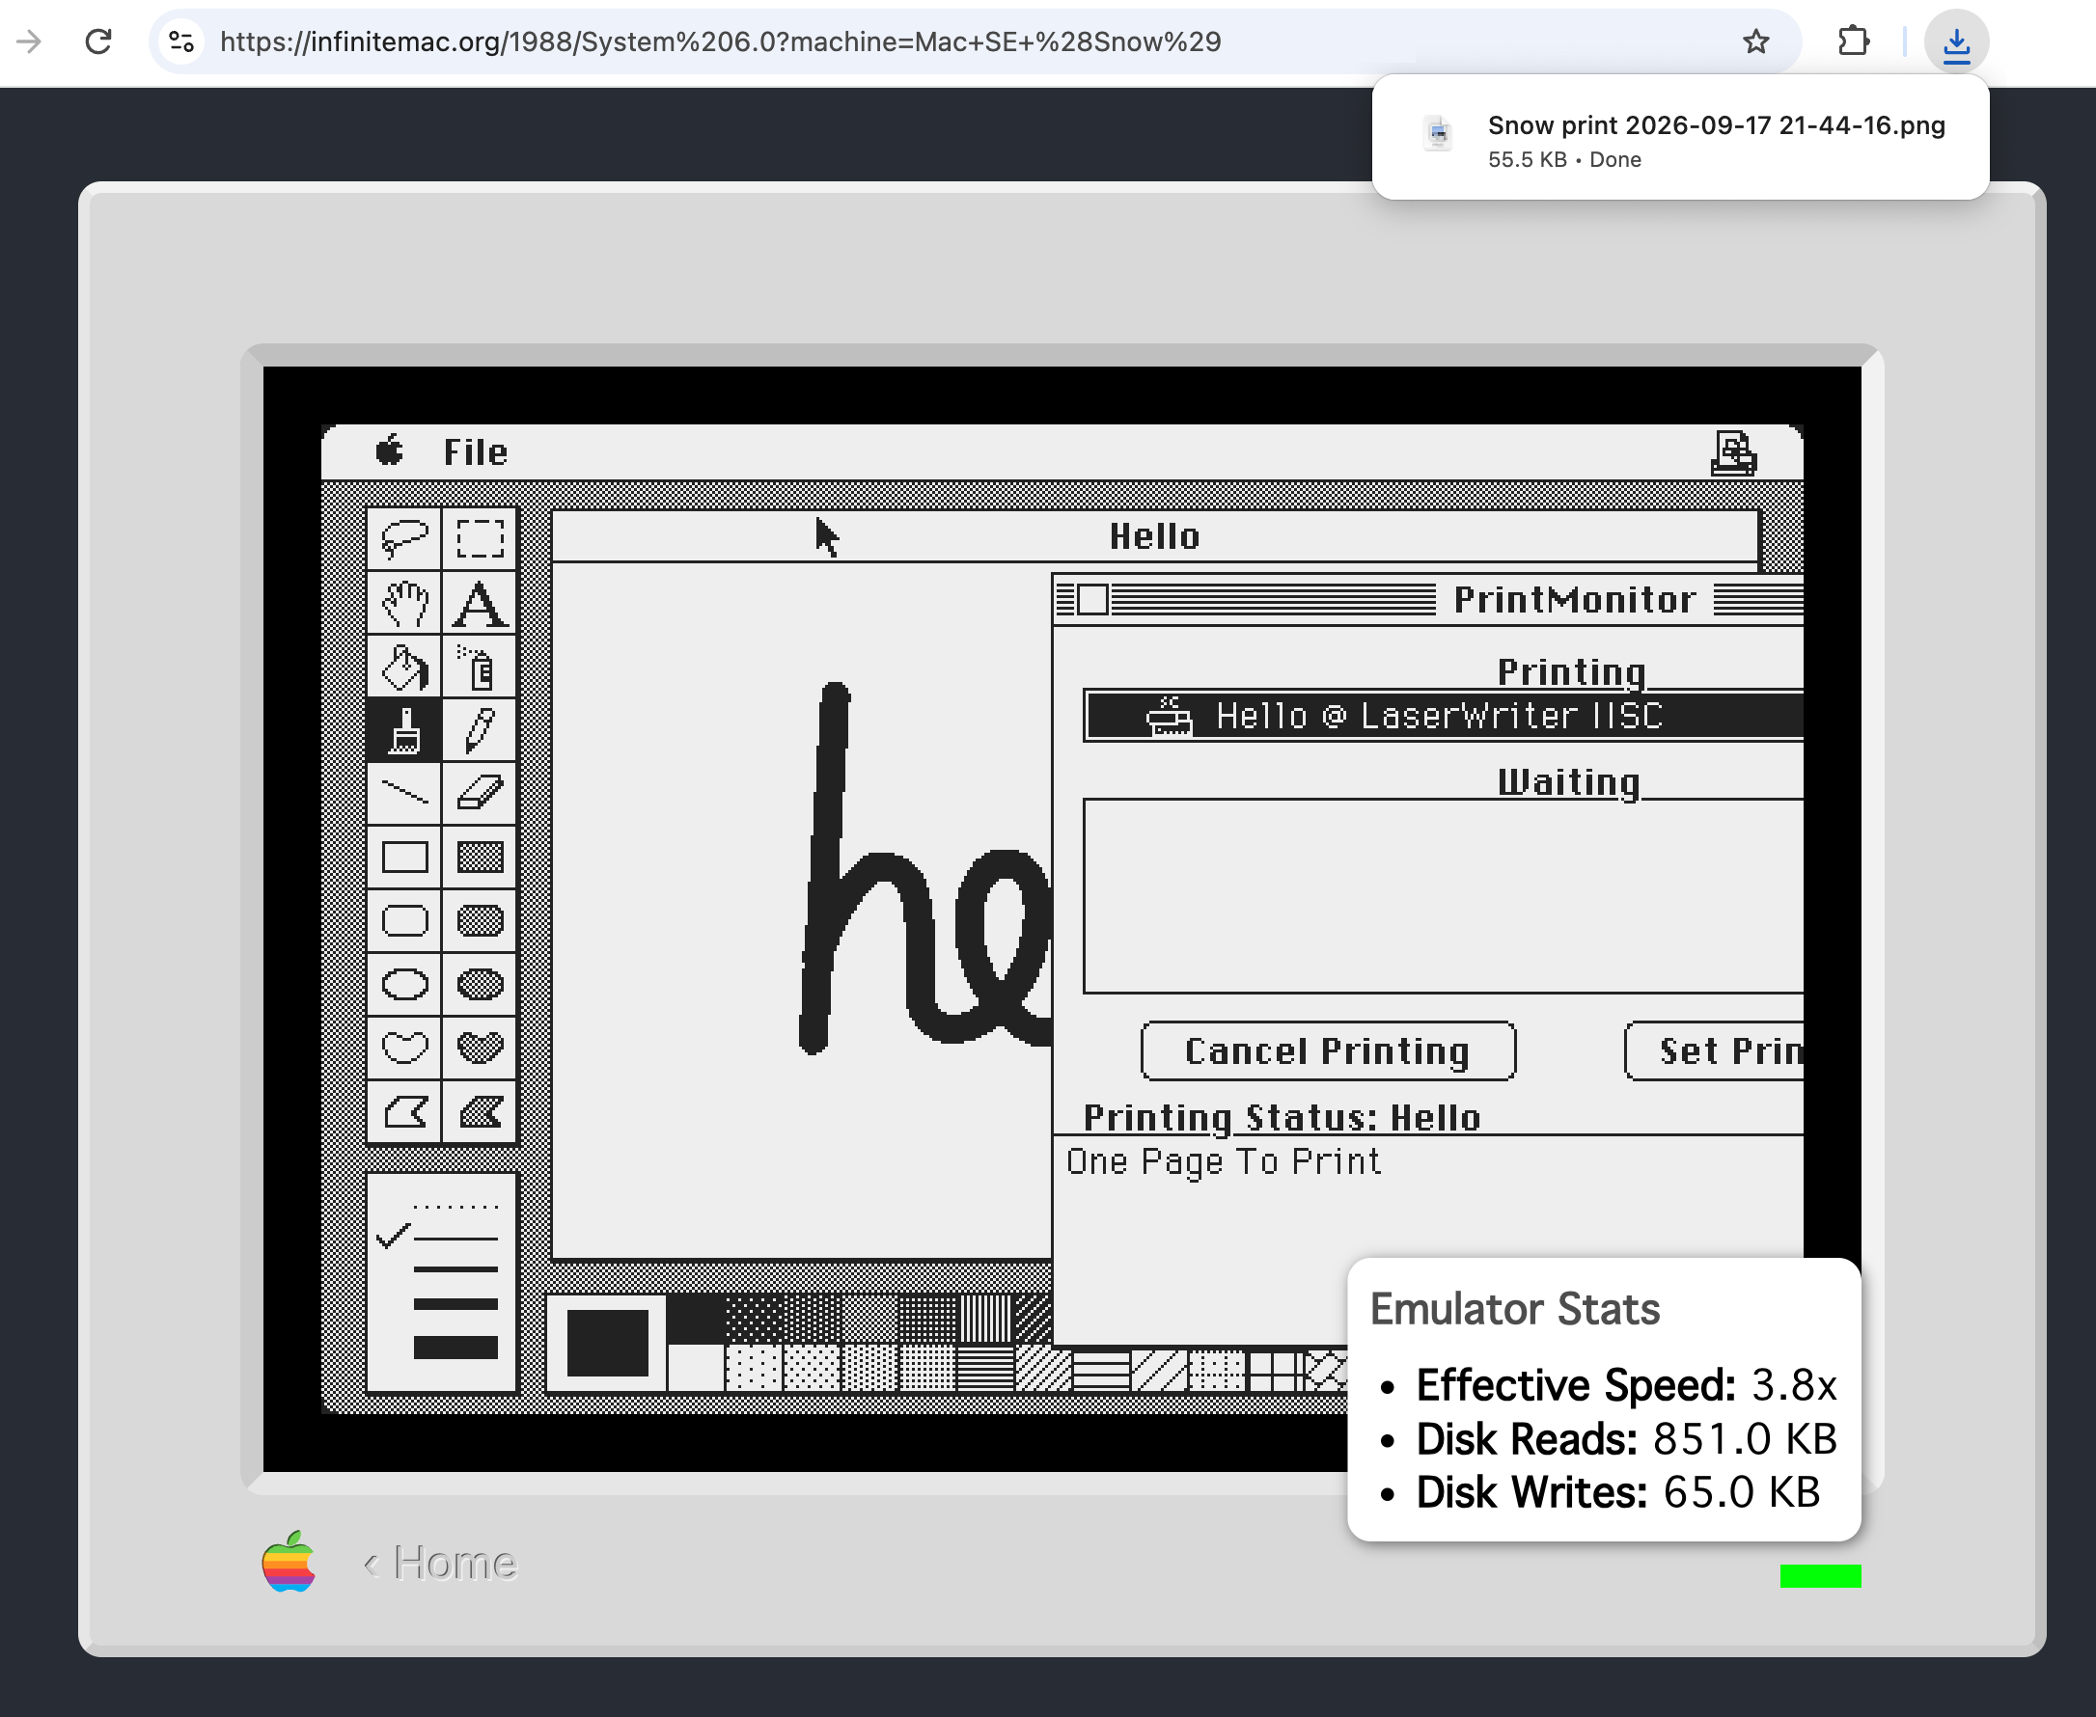The width and height of the screenshot is (2096, 1717).
Task: Choose the Paint Bucket fill tool
Action: (x=403, y=667)
